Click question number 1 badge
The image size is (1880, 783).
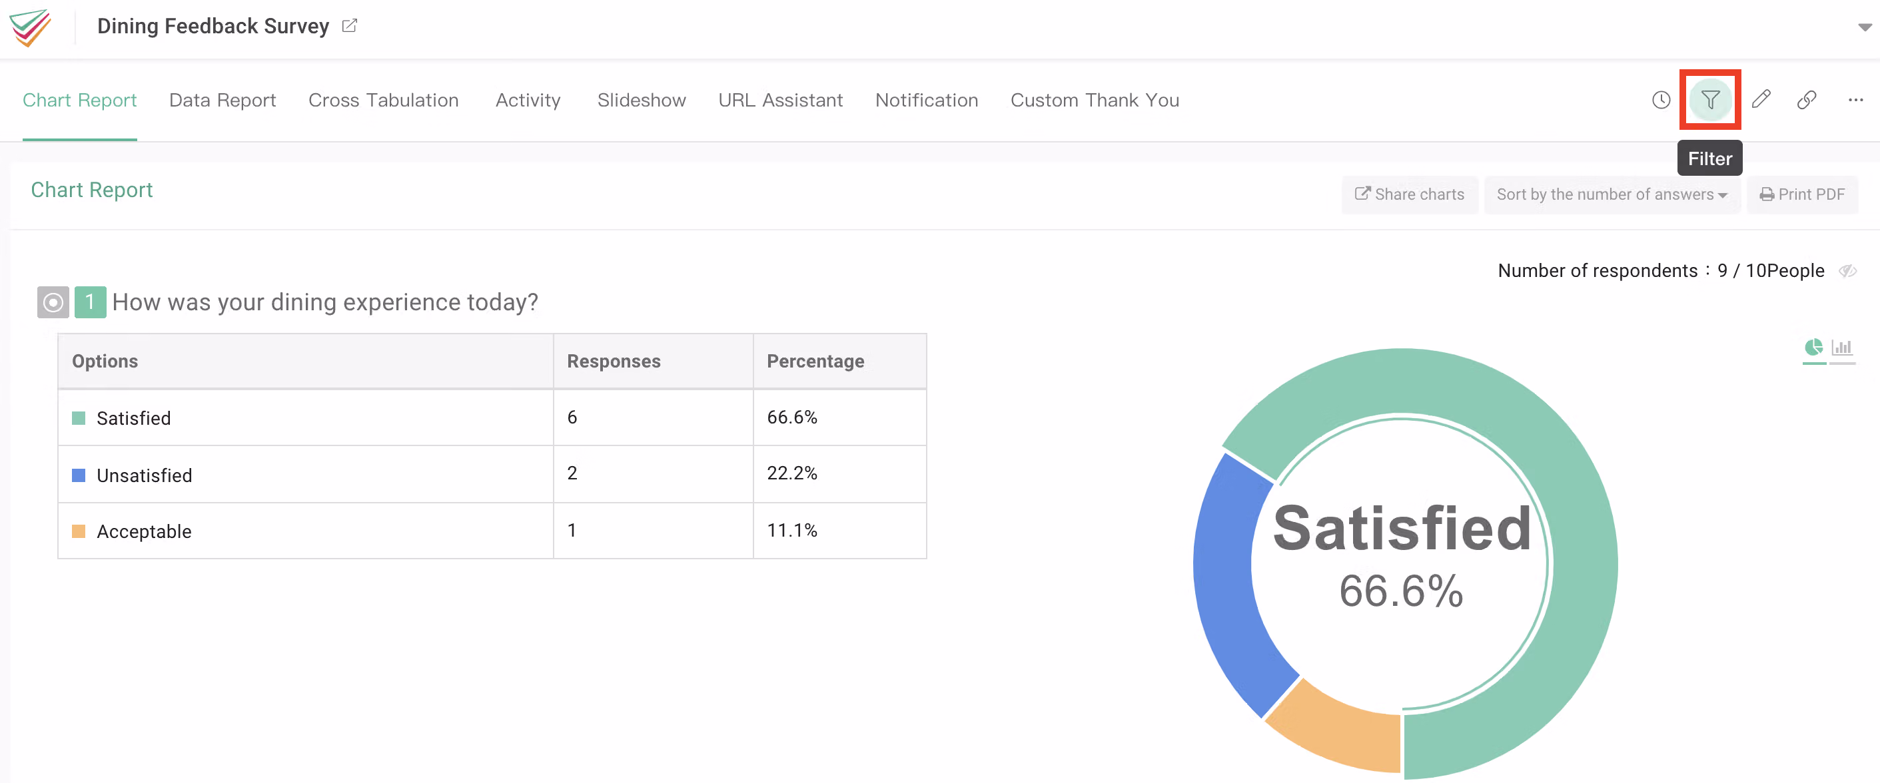[x=91, y=302]
